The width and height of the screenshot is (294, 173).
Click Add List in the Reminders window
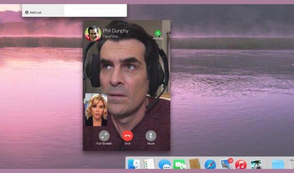[33, 12]
